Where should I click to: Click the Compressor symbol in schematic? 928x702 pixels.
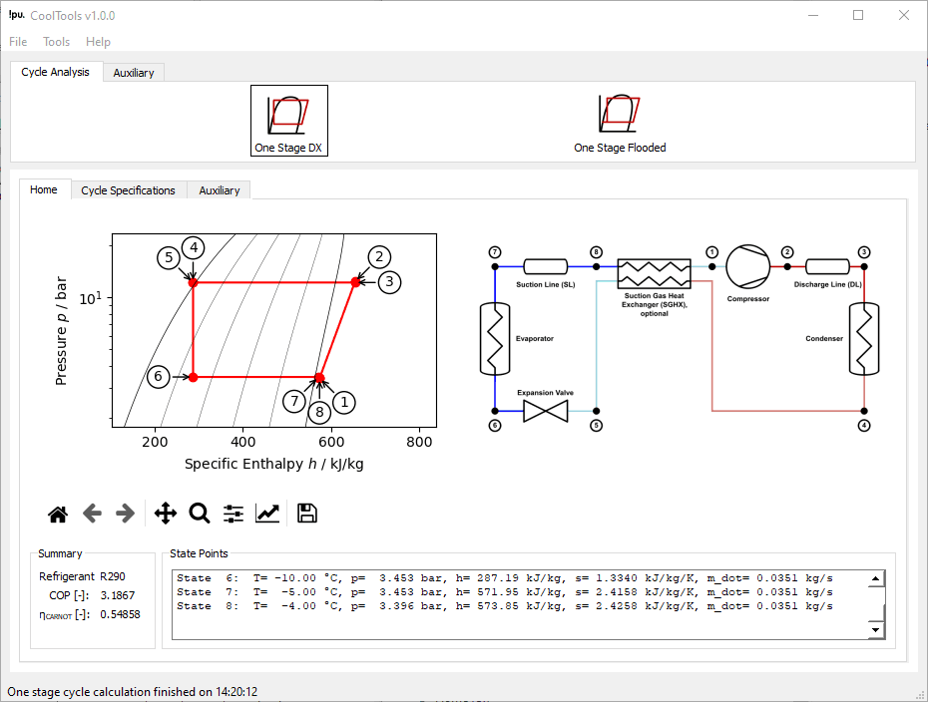click(x=748, y=266)
